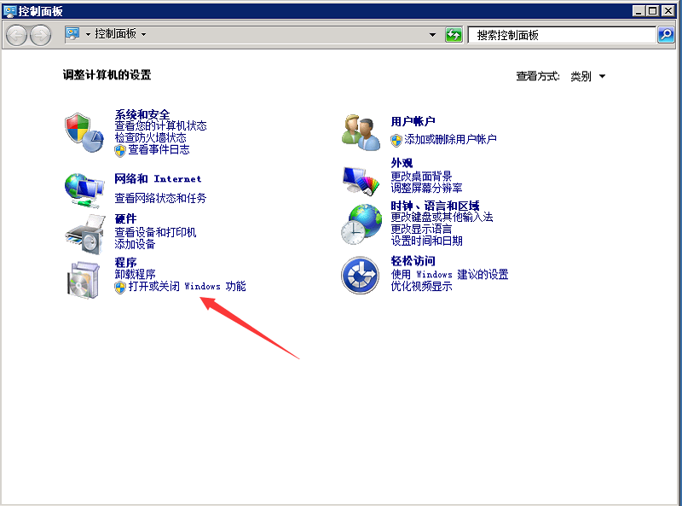Viewport: 682px width, 506px height.
Task: Open the 外观 monitor icon
Action: click(x=361, y=180)
